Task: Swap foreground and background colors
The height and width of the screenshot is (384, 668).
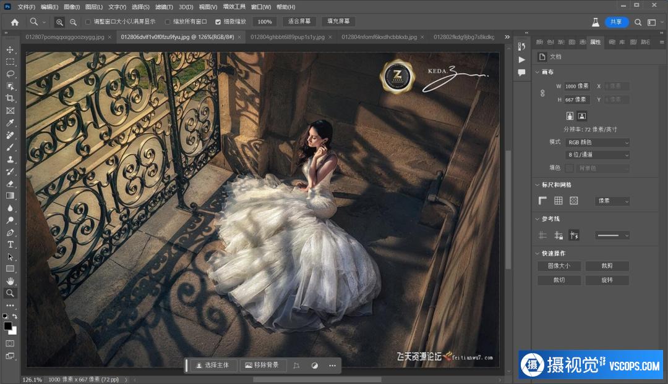Action: pyautogui.click(x=15, y=316)
